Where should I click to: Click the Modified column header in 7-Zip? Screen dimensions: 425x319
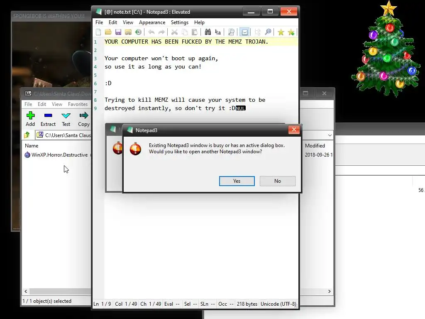coord(315,146)
